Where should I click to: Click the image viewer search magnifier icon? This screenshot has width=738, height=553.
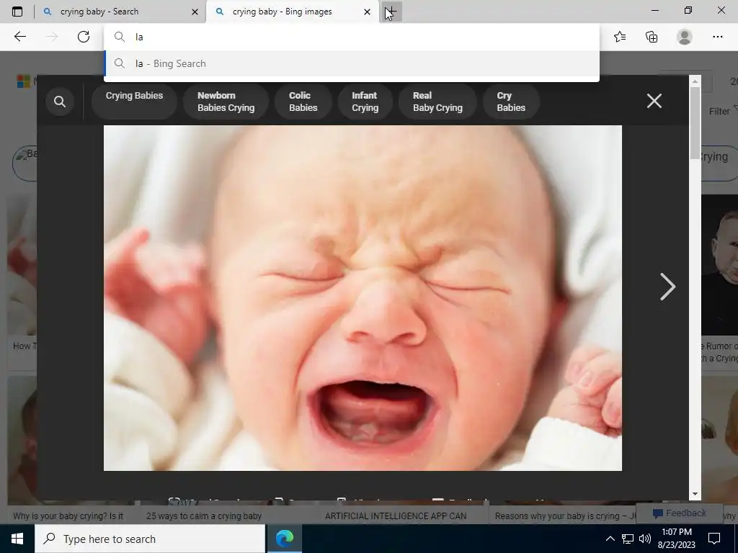pos(60,102)
